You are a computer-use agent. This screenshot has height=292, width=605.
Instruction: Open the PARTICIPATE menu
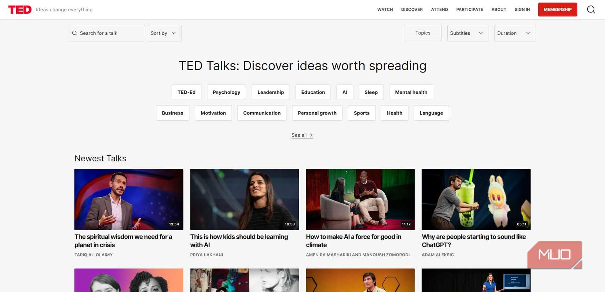(x=470, y=10)
